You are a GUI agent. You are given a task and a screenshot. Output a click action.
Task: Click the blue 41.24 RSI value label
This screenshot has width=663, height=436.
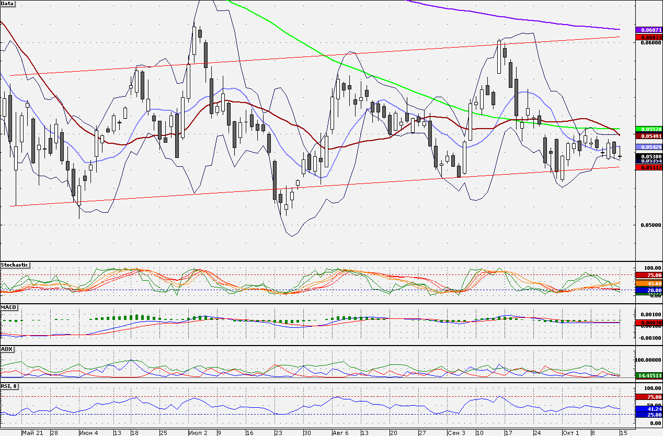pyautogui.click(x=649, y=408)
